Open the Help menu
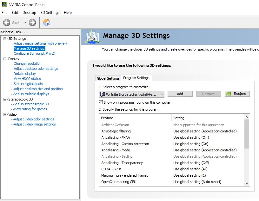The image size is (259, 201). [68, 13]
